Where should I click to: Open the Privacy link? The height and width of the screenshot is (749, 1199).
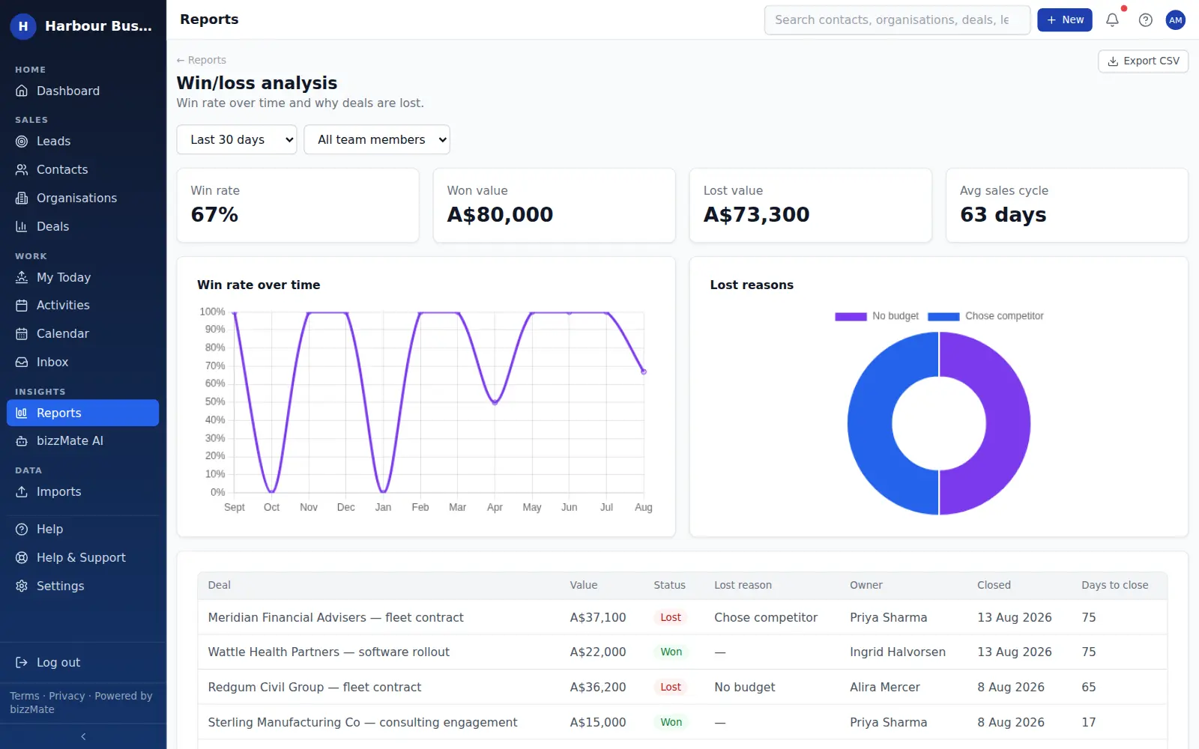point(67,697)
